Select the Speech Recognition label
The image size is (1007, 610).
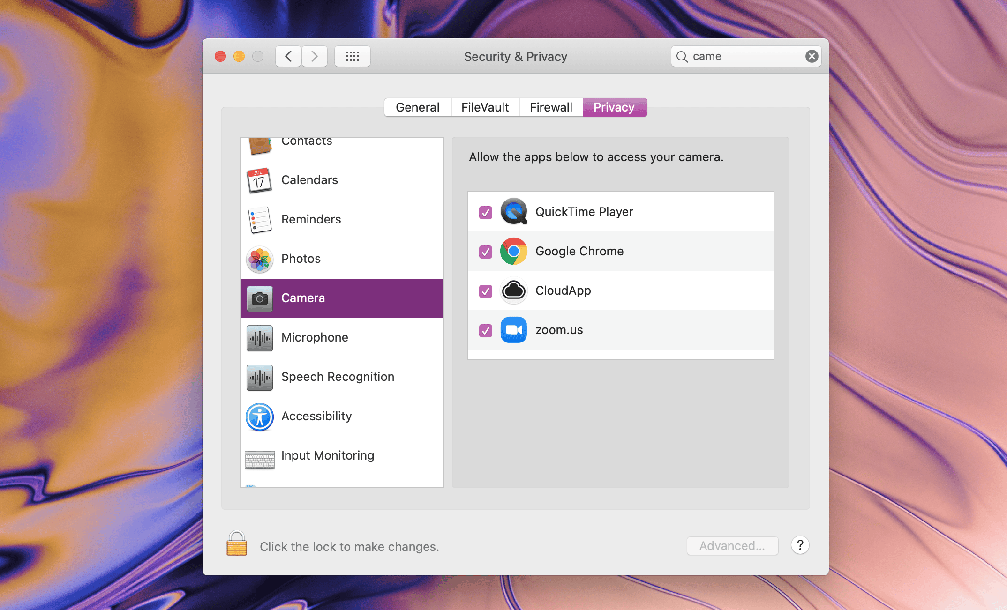tap(338, 377)
